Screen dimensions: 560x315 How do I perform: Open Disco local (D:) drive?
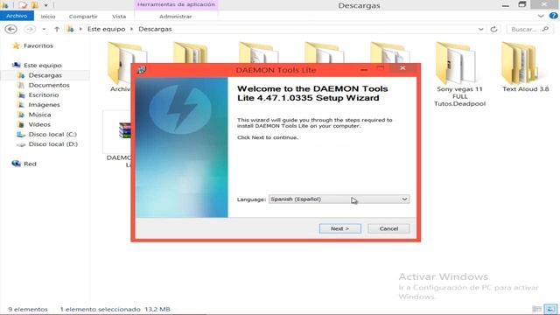[x=52, y=143]
